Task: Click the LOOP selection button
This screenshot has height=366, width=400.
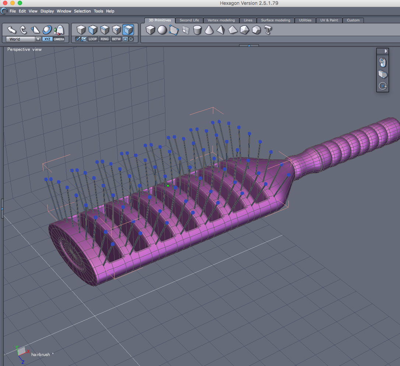Action: pos(92,39)
